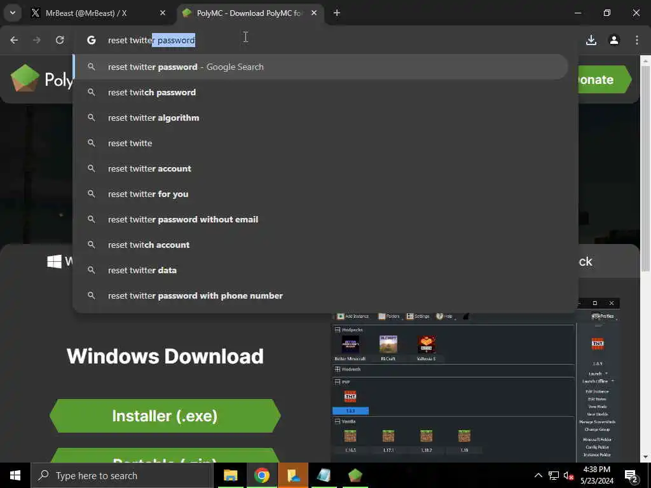This screenshot has height=488, width=651.
Task: Close the MrBeast X tab
Action: pos(163,13)
